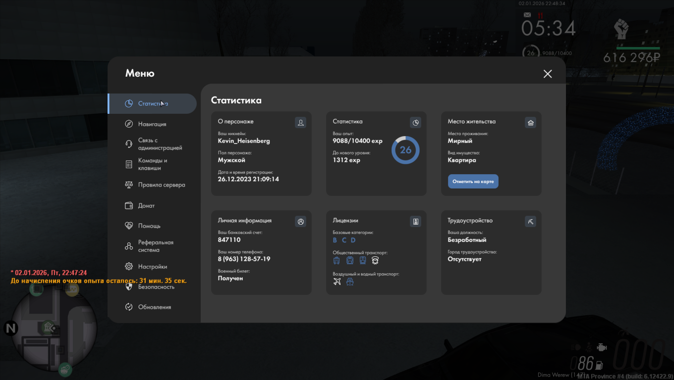674x380 pixels.
Task: Click the phone number 8 (963) 128-57-19
Action: coord(244,259)
